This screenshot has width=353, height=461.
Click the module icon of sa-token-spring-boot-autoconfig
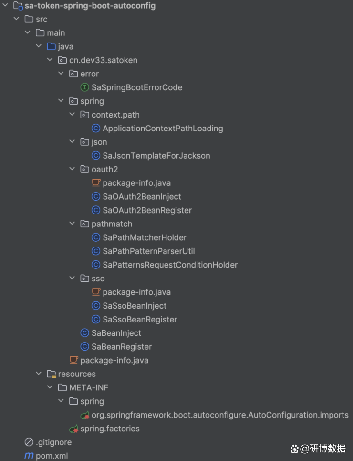click(18, 6)
